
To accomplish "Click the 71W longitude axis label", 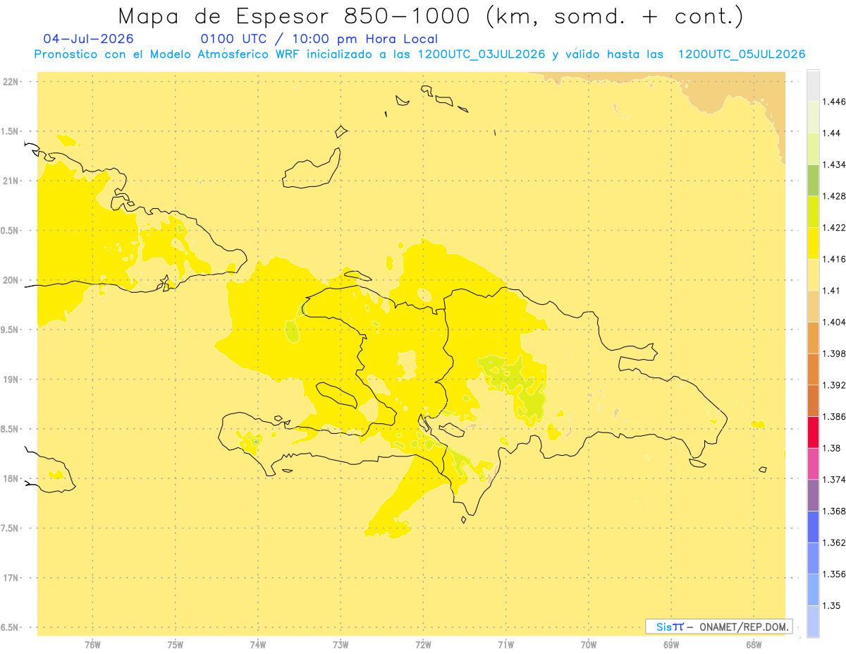I will tap(505, 644).
